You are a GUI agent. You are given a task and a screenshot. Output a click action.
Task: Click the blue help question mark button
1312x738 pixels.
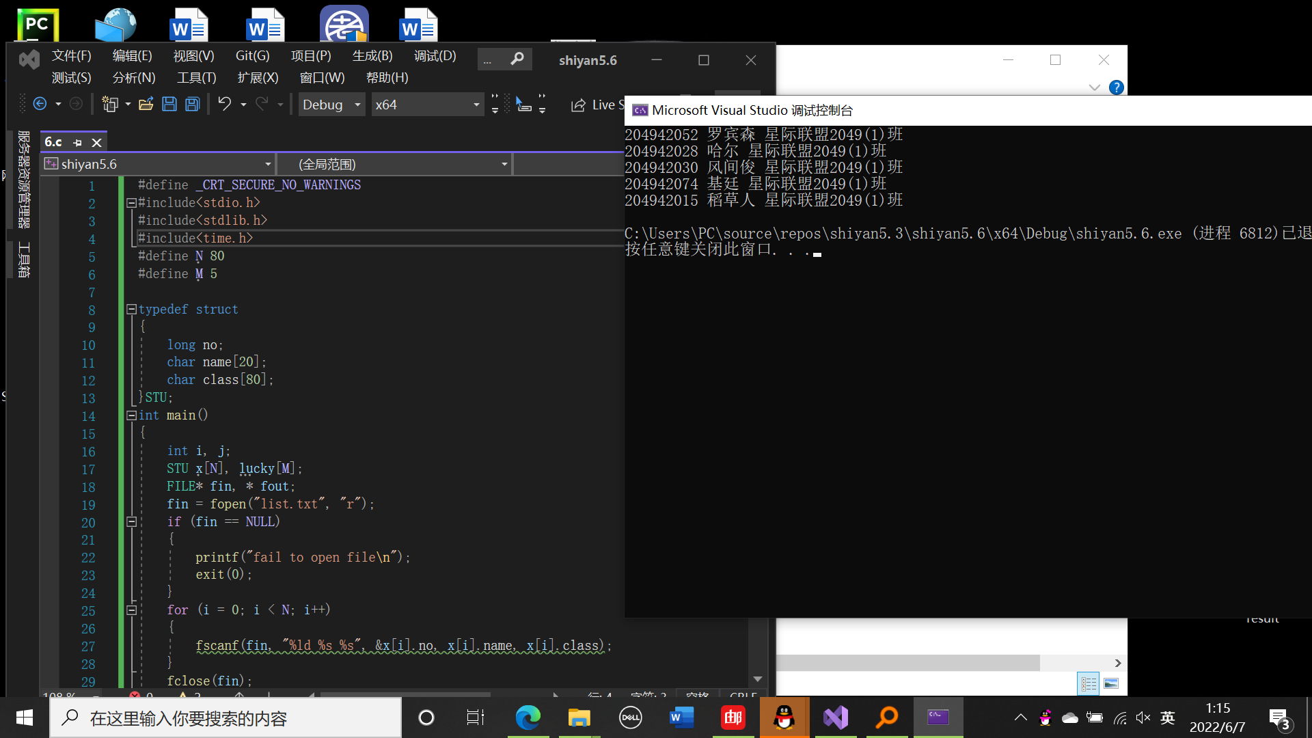pos(1116,87)
